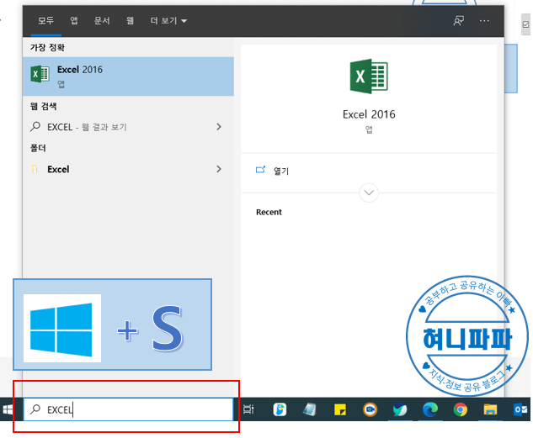Image resolution: width=533 pixels, height=438 pixels.
Task: Open the Windows Start button
Action: 8,409
